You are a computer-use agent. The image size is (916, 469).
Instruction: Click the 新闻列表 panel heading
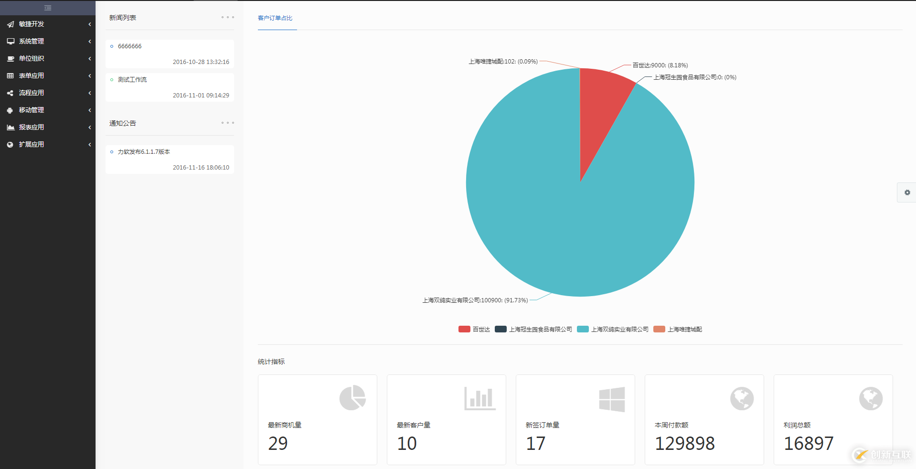pyautogui.click(x=123, y=18)
